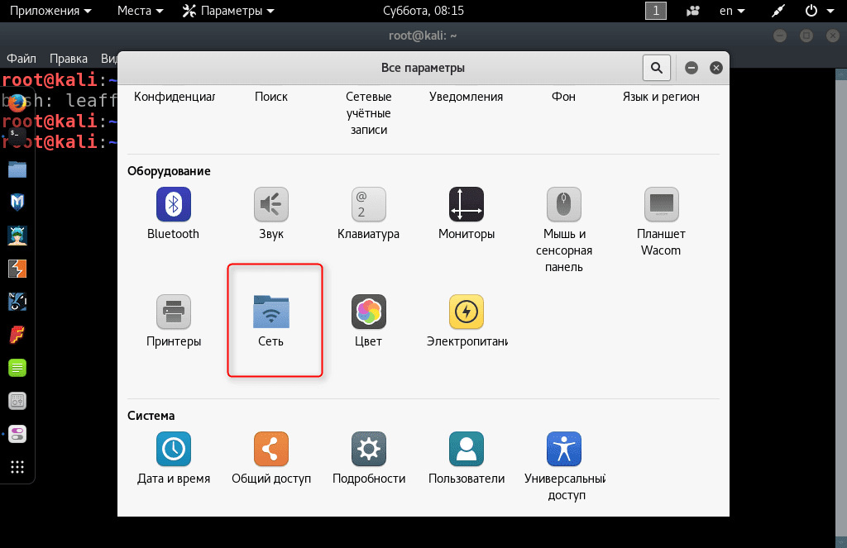847x548 pixels.
Task: Open the Звук sound settings
Action: pos(271,213)
